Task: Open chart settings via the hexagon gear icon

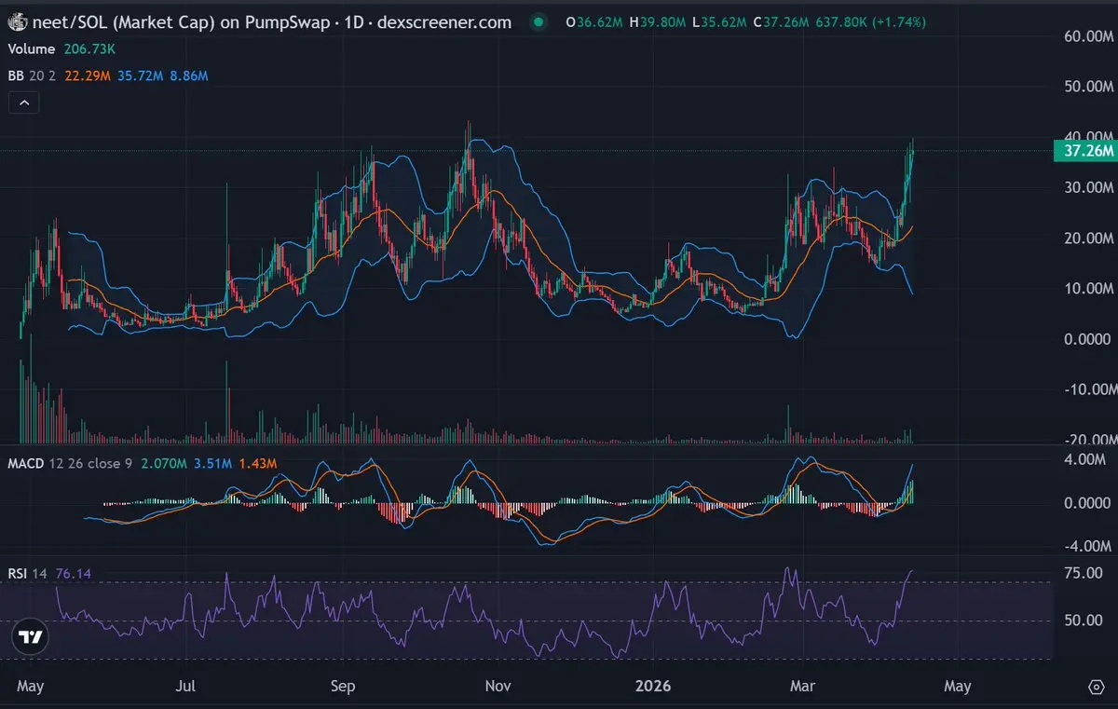Action: click(1096, 687)
